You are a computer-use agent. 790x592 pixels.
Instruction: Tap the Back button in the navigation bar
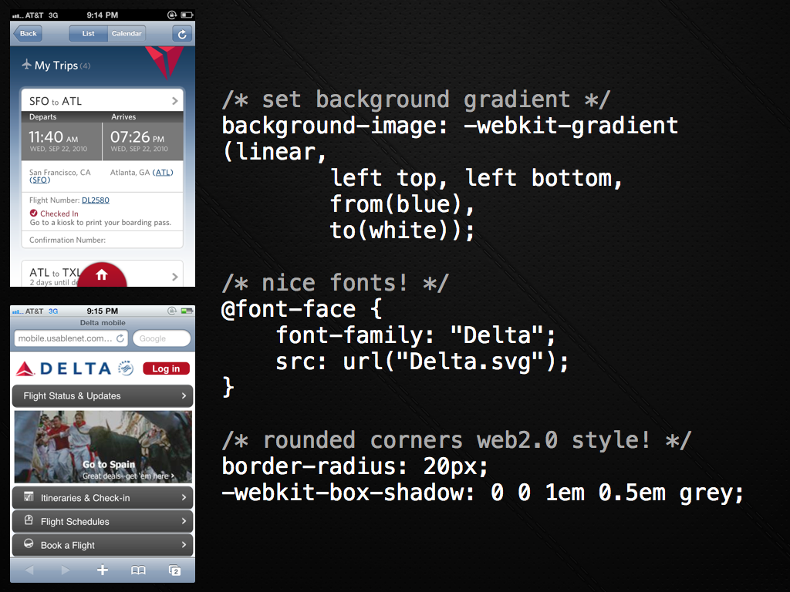point(28,33)
